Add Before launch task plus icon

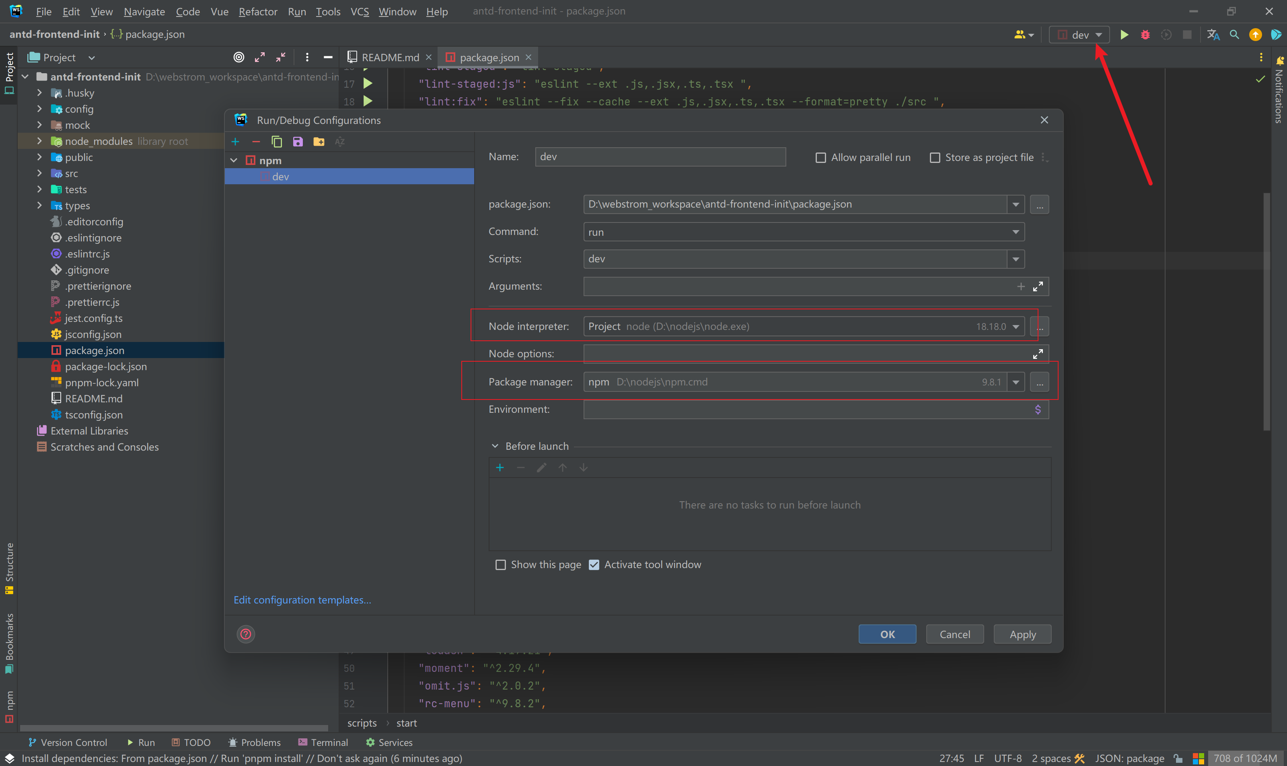(500, 467)
